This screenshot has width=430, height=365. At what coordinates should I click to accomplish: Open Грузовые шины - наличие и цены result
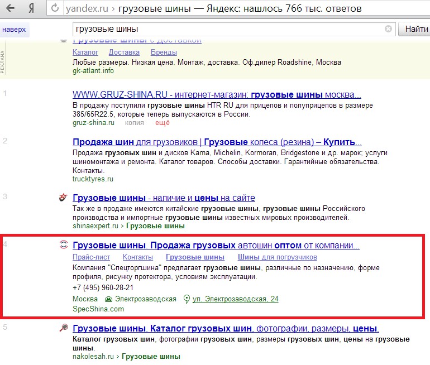click(x=164, y=198)
